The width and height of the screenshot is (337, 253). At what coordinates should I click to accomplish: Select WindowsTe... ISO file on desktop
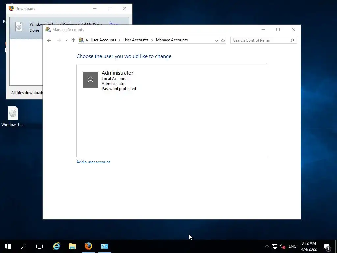[13, 116]
